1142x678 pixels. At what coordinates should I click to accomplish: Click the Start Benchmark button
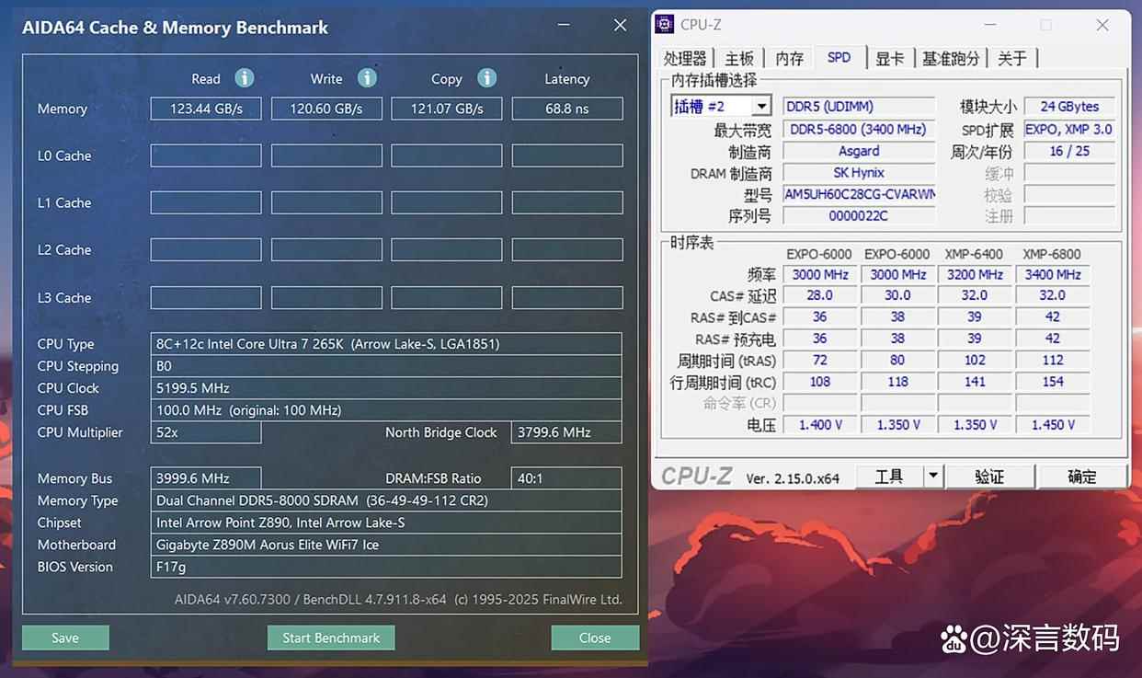[x=331, y=638]
